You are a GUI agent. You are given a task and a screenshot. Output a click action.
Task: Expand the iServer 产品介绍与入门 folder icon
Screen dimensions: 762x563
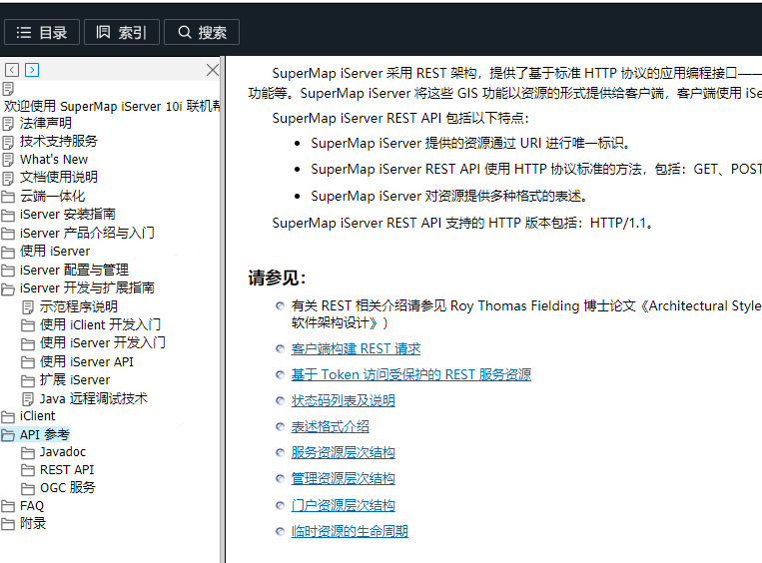coord(8,234)
